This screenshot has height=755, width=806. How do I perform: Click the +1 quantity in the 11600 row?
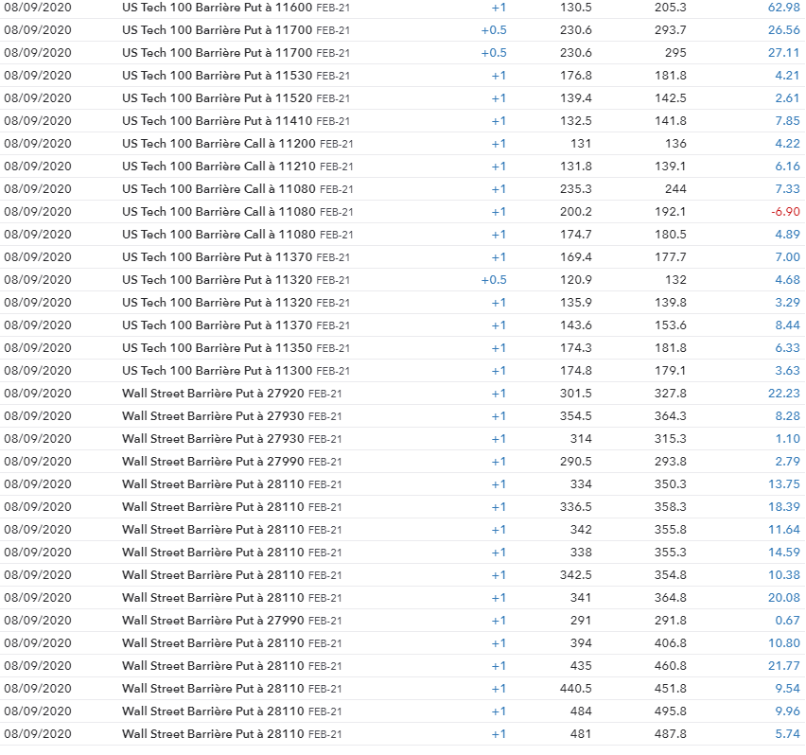499,8
